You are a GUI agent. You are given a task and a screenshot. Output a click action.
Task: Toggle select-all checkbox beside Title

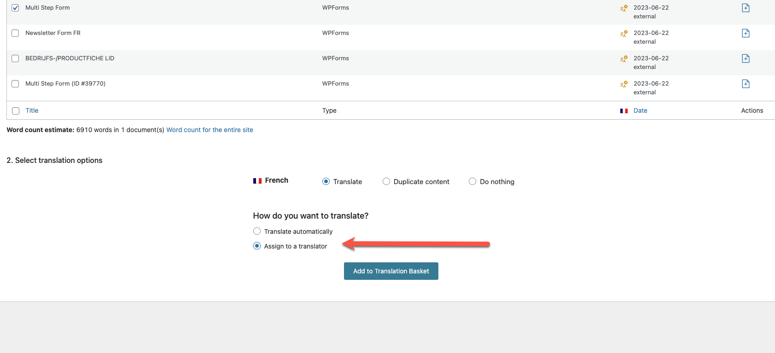(16, 111)
